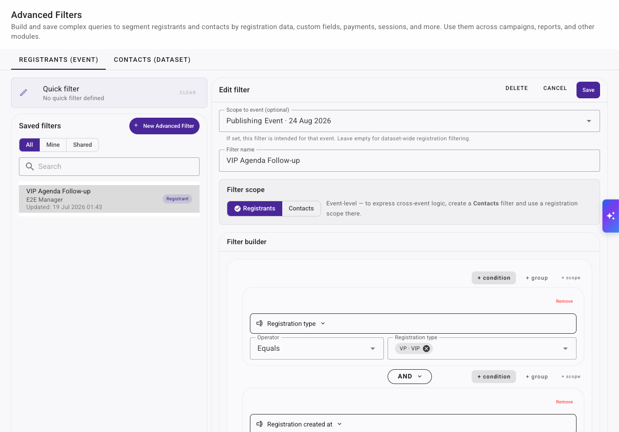Click the Registration created at field icon
Viewport: 619px width, 432px height.
(260, 424)
